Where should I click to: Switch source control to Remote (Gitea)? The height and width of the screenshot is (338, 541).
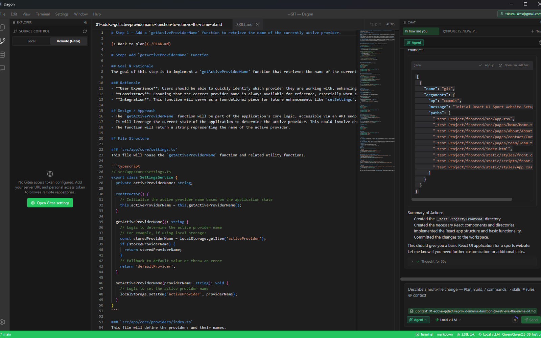pos(69,41)
